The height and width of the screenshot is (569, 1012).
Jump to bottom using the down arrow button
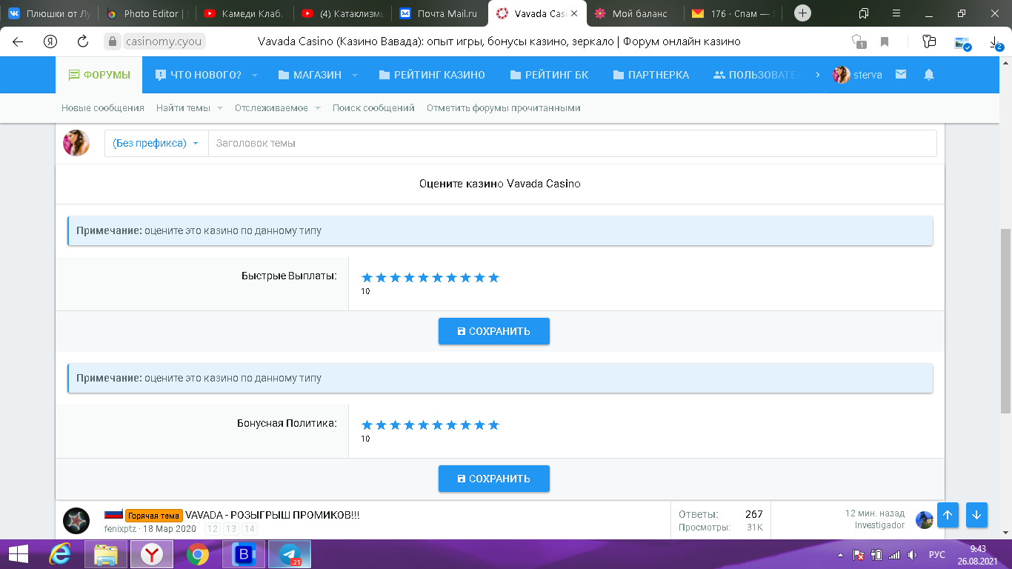(x=977, y=516)
